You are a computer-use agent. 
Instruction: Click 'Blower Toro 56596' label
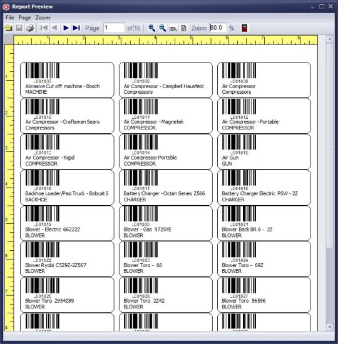[x=243, y=301]
